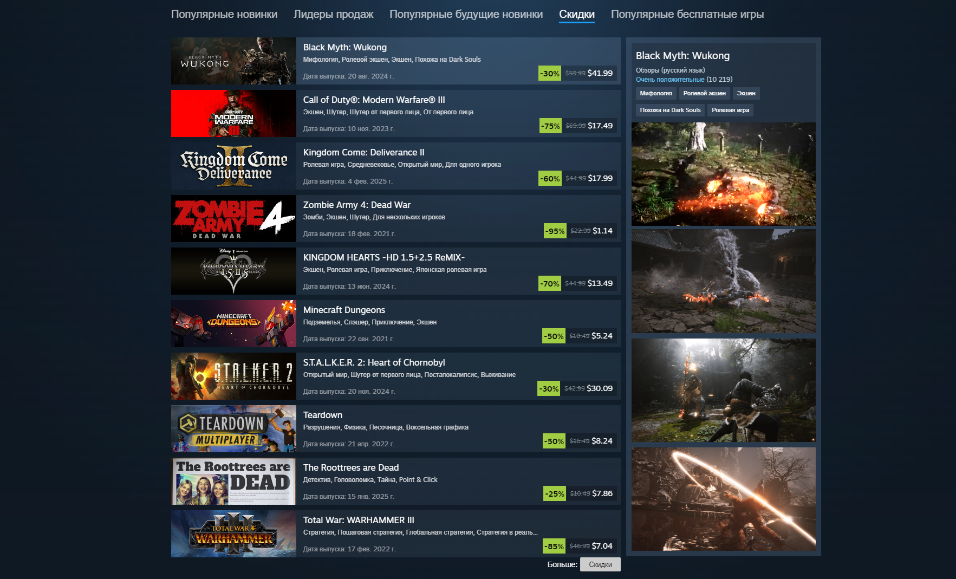Click the Kingdom Hearts 1.5+2.5 ReMIX cover image
The height and width of the screenshot is (579, 956).
[x=233, y=271]
